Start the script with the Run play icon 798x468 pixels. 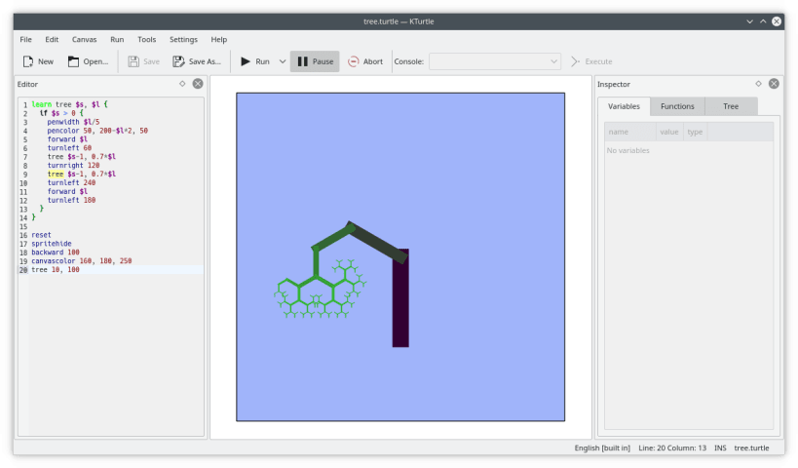tap(246, 61)
